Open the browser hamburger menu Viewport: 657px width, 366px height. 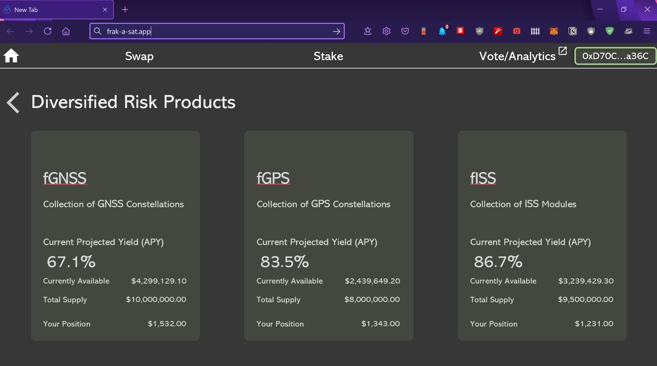click(647, 31)
